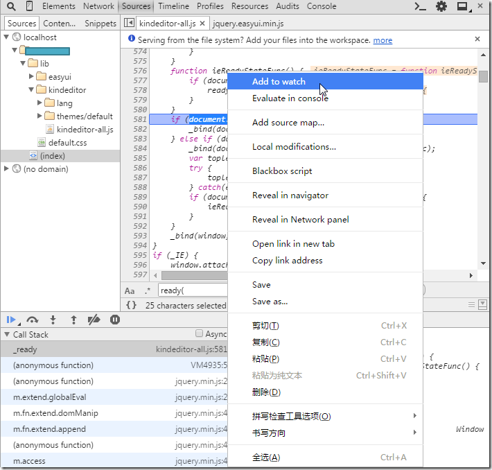
Task: Deactivate breakpoints icon
Action: point(94,320)
